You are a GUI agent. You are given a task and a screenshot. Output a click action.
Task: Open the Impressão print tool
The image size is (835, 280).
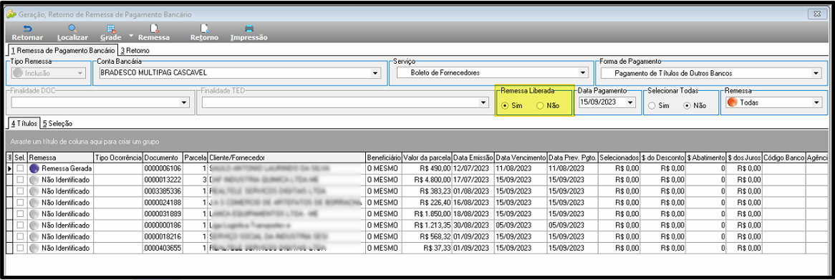[x=248, y=32]
